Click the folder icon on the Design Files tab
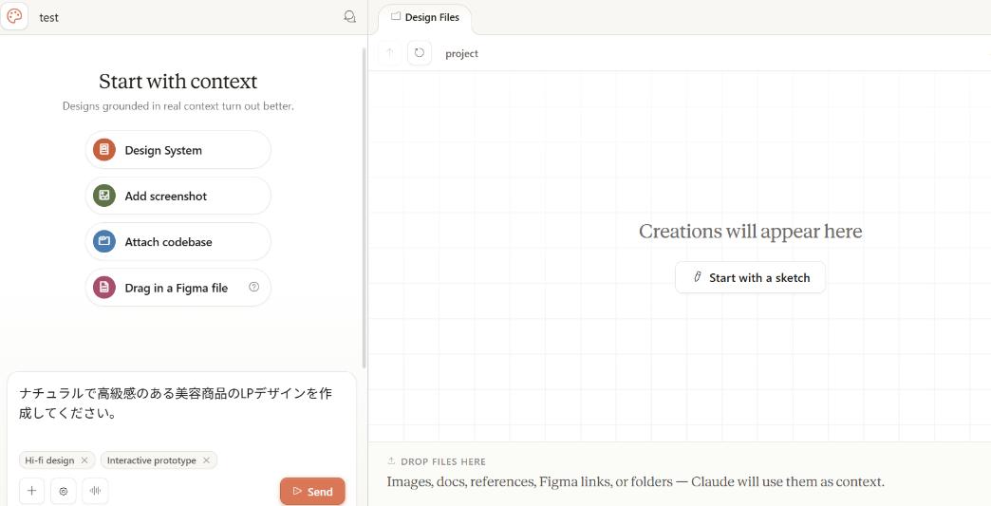This screenshot has width=991, height=506. pos(396,16)
